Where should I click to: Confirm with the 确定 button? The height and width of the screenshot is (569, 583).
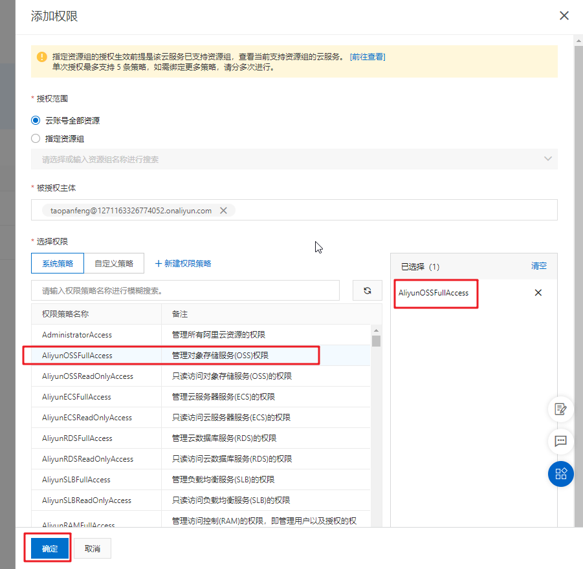coord(50,548)
